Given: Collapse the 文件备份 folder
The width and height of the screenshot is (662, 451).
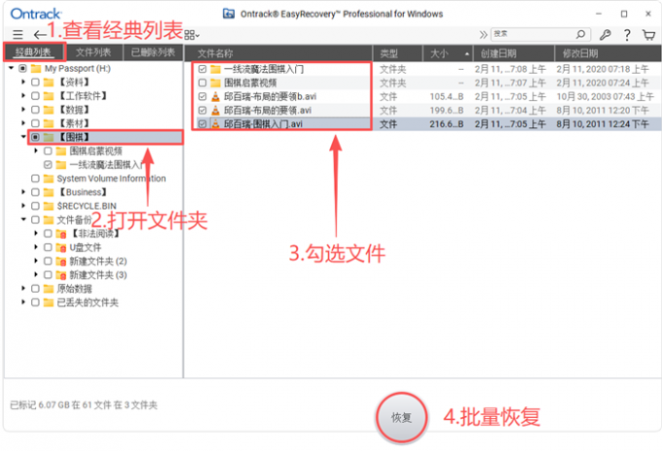Looking at the screenshot, I should click(23, 219).
